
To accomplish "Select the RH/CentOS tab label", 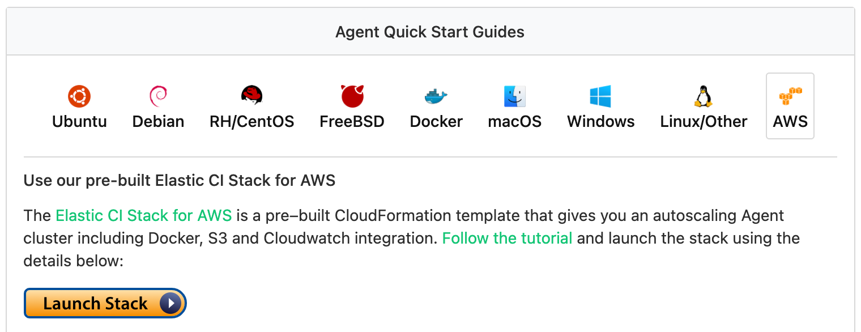I will pos(252,122).
